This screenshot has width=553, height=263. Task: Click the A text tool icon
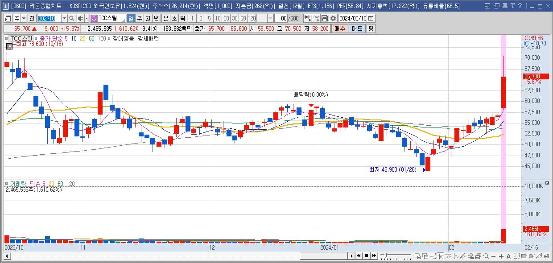(x=508, y=256)
